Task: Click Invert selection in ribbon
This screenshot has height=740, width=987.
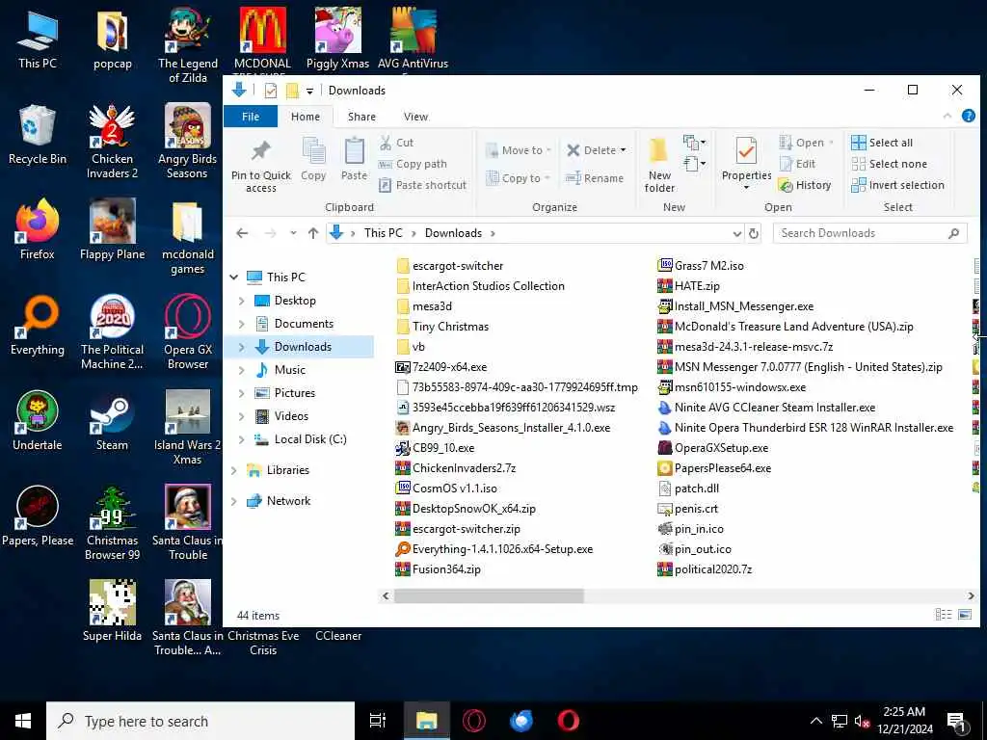Action: pyautogui.click(x=897, y=185)
